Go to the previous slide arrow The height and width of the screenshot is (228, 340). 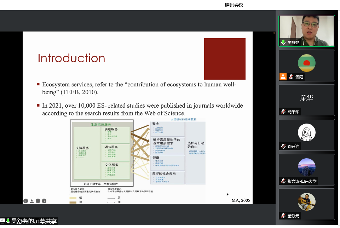click(x=25, y=201)
